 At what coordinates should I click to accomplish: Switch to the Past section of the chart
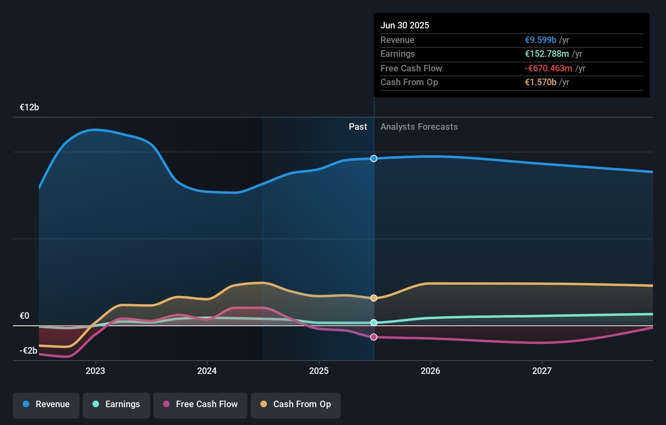pyautogui.click(x=357, y=127)
